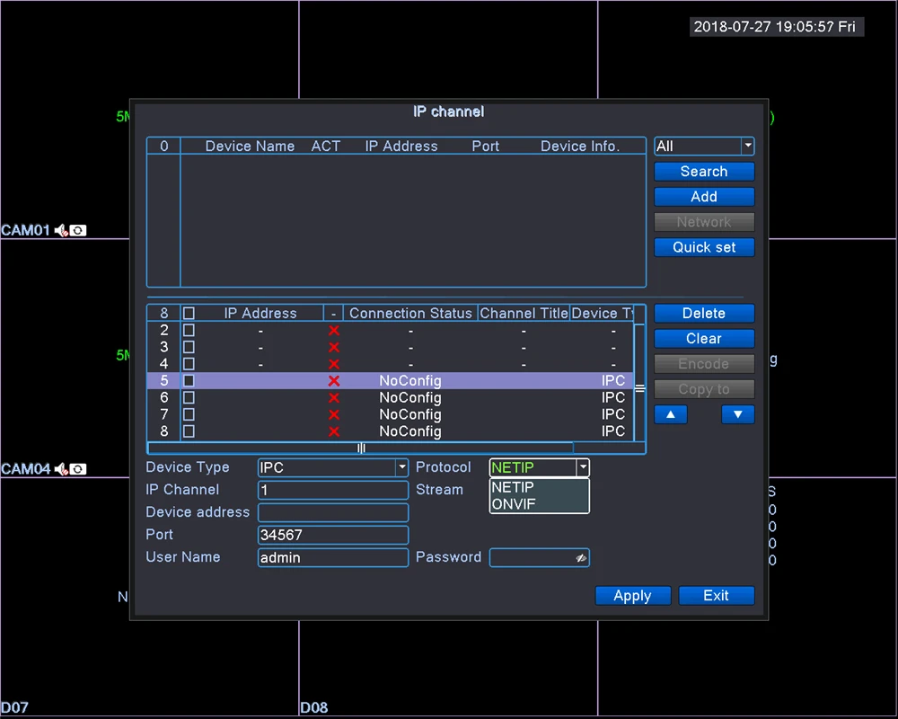Click the Apply button
898x719 pixels.
tap(633, 596)
